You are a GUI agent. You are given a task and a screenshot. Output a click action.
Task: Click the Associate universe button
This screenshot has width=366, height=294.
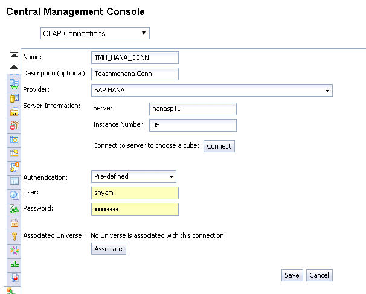[x=109, y=249]
